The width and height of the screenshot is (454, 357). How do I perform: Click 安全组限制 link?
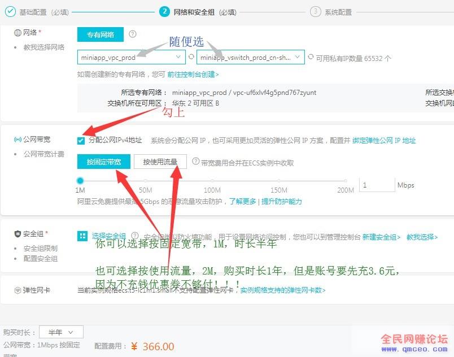[41, 249]
